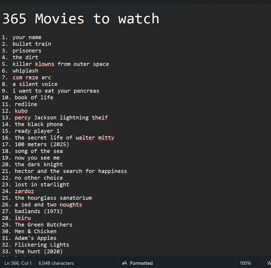Click the "ready player 1" entry
This screenshot has height=268, width=271.
(37, 131)
